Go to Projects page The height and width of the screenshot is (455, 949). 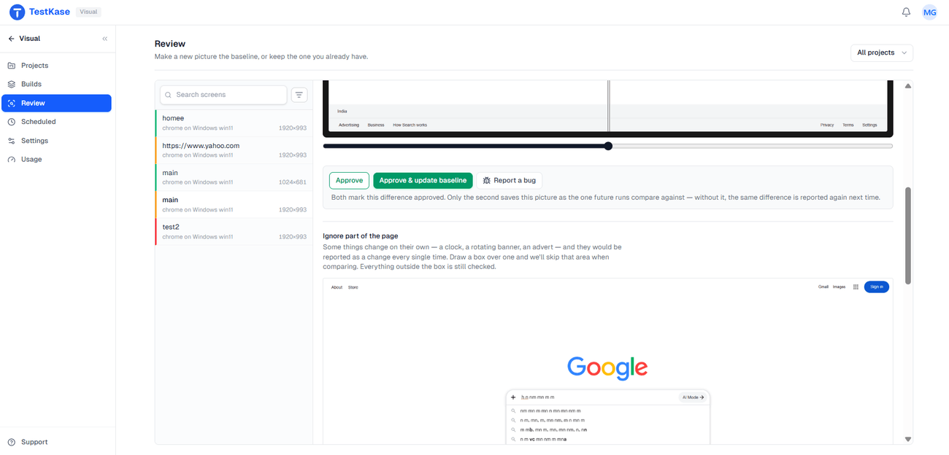pyautogui.click(x=56, y=66)
